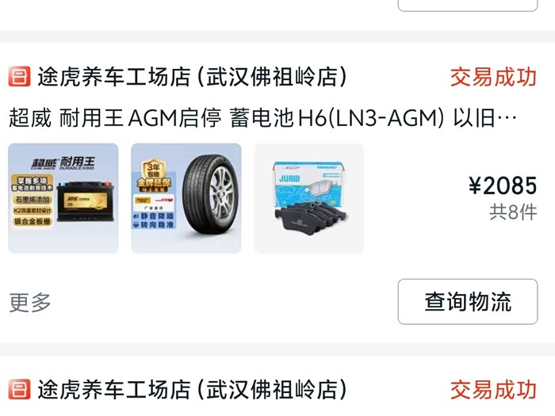Screen dimensions: 555x416
Task: Tap the red store icon of first order
Action: pyautogui.click(x=20, y=76)
